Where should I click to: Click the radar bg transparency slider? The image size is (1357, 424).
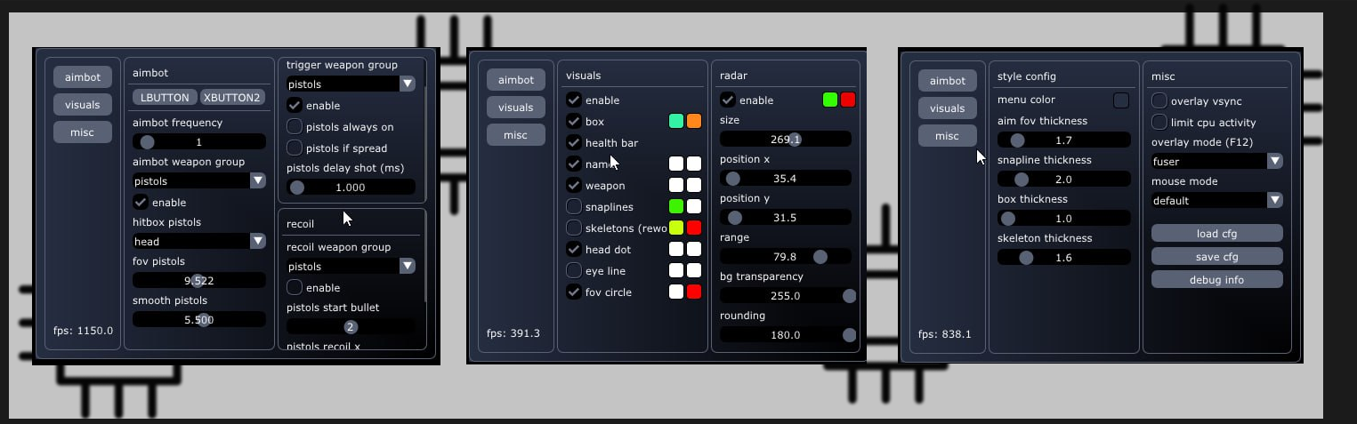click(x=786, y=296)
